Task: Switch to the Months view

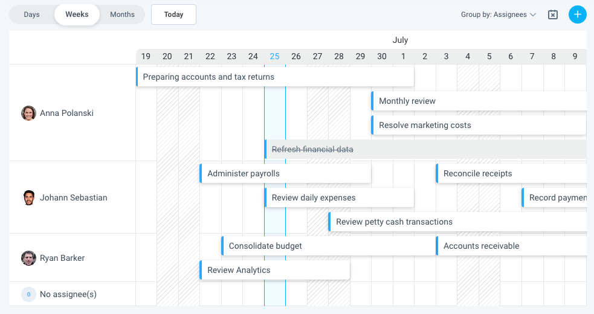Action: [122, 14]
